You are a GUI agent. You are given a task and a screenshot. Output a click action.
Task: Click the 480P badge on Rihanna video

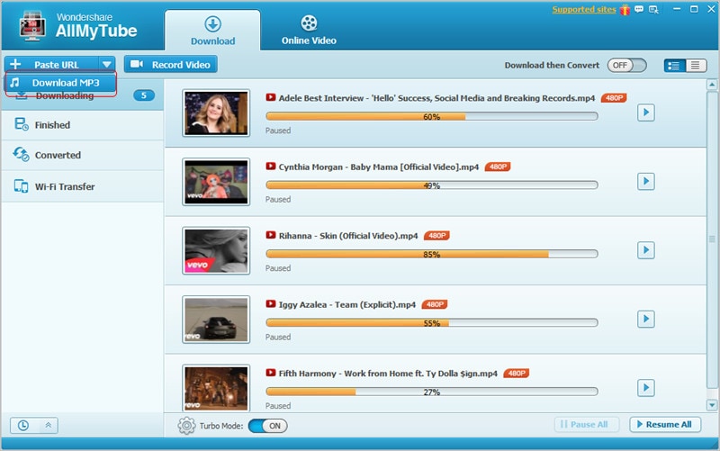436,236
